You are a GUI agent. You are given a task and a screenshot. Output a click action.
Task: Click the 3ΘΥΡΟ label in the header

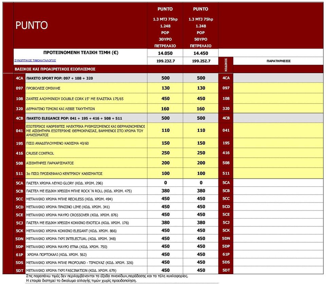coord(165,39)
